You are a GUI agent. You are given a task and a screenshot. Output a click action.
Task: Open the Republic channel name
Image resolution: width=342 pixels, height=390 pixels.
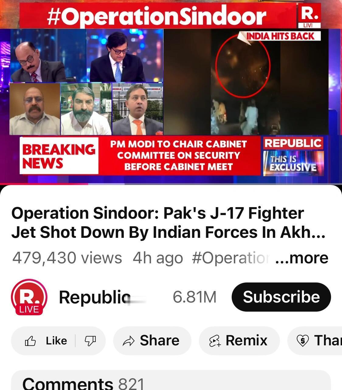coord(95,297)
